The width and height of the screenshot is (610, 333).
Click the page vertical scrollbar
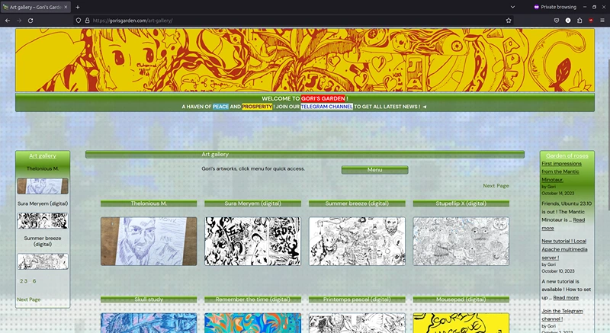click(608, 134)
